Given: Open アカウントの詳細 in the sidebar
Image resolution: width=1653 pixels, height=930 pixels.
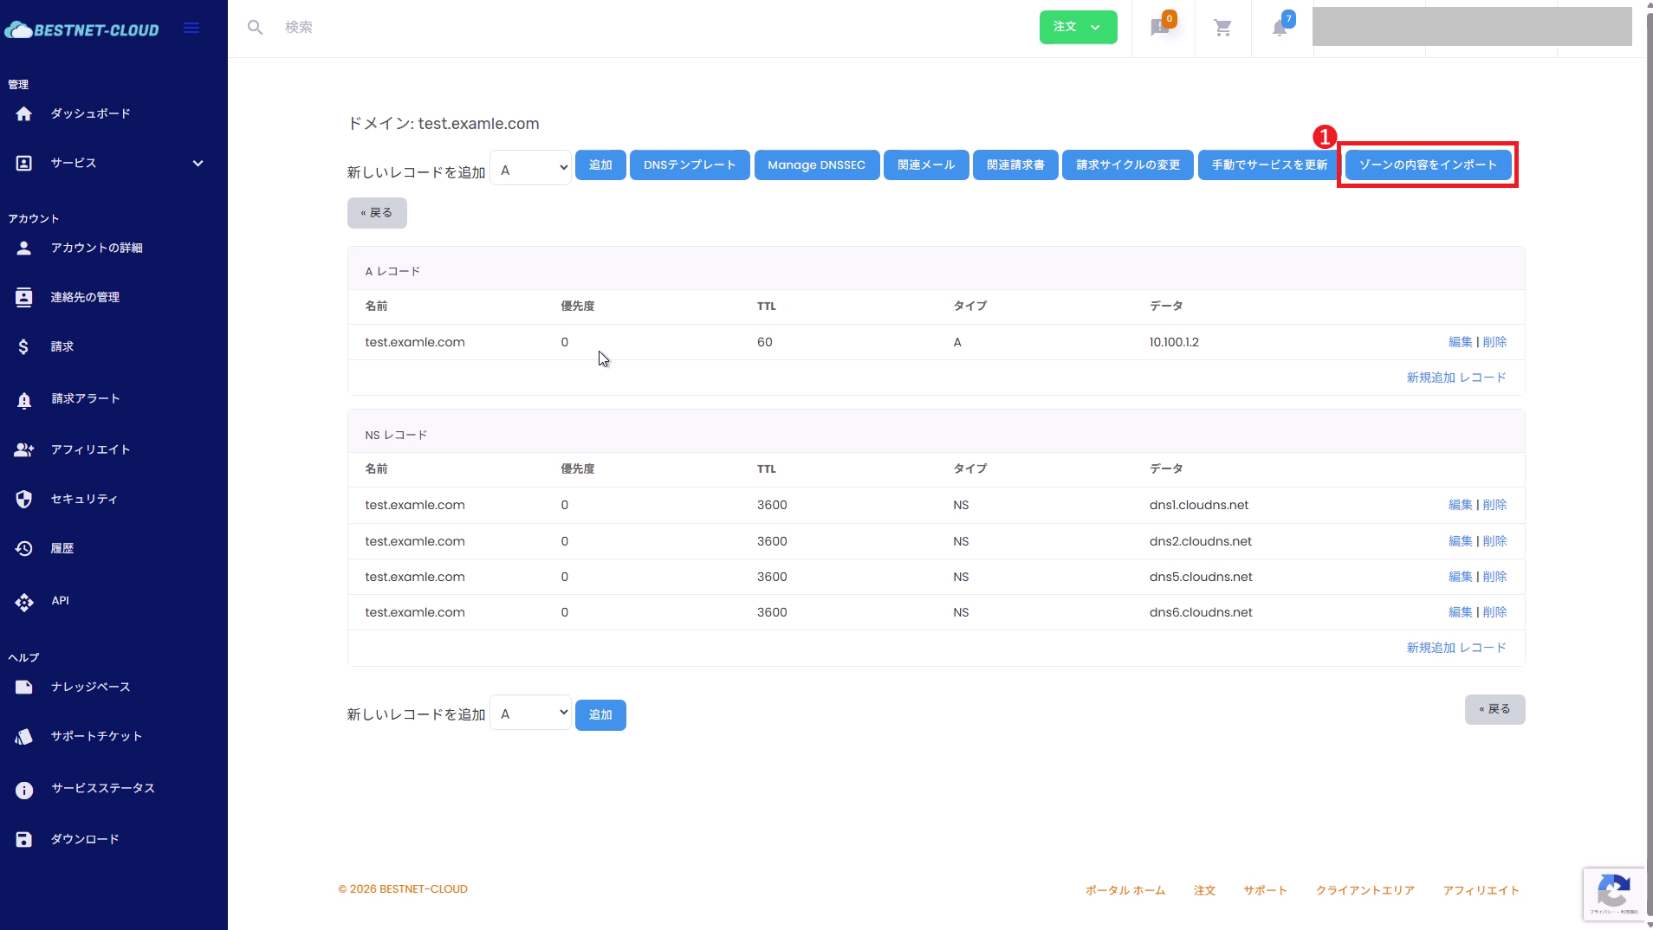Looking at the screenshot, I should 96,249.
